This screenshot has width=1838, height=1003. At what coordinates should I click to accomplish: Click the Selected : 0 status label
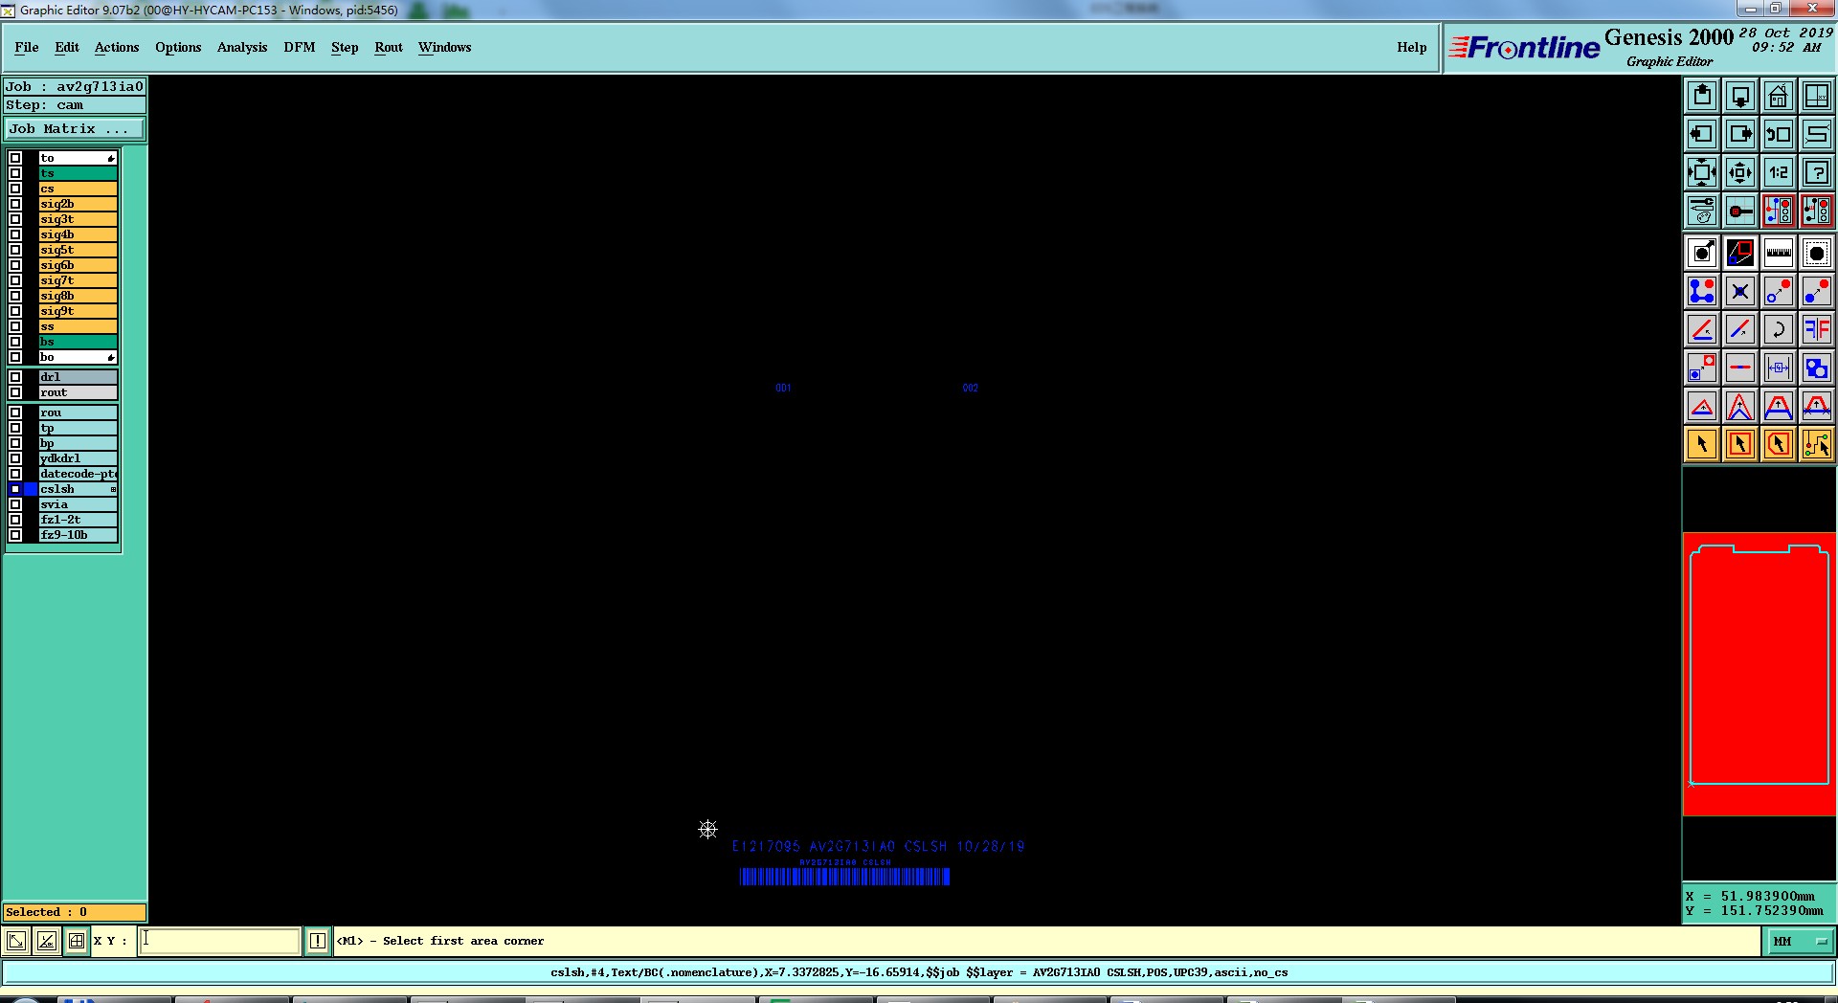[75, 912]
